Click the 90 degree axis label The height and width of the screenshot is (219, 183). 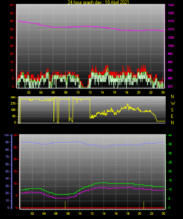point(14,116)
